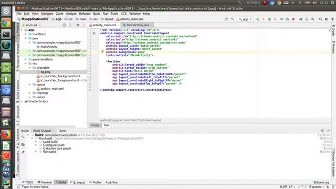Open the VCS menu

[x=124, y=14]
